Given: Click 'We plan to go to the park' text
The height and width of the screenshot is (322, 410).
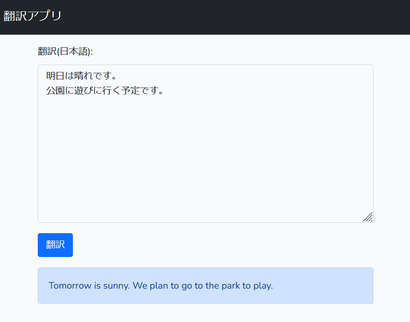Looking at the screenshot, I should 187,286.
